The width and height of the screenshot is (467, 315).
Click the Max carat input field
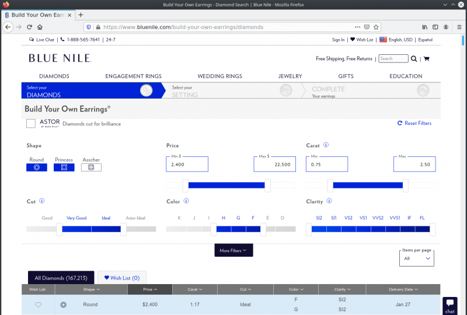click(414, 164)
